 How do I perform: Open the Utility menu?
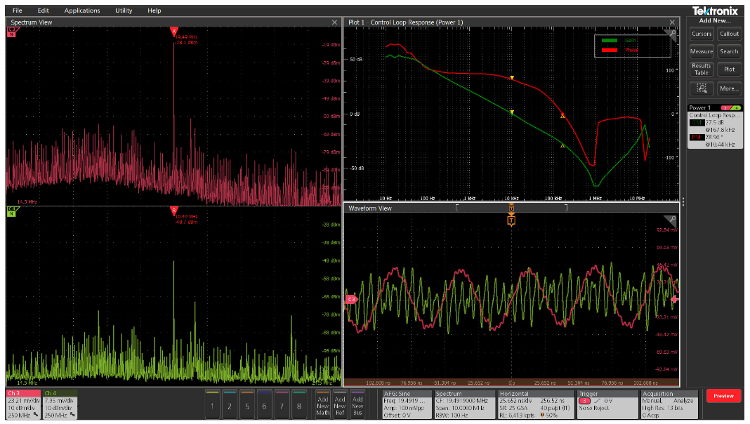pyautogui.click(x=124, y=11)
